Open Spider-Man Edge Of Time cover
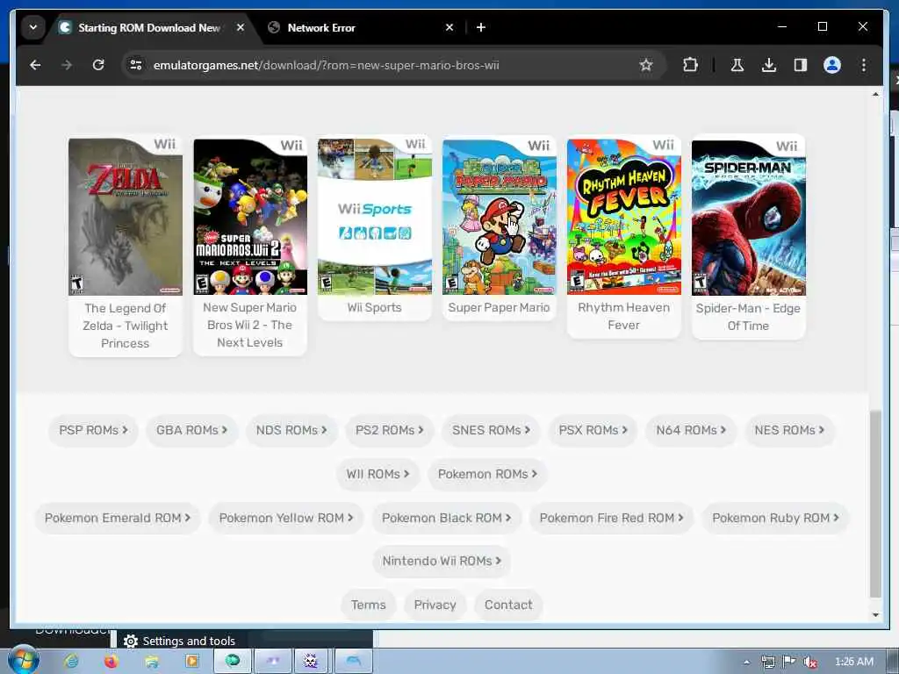This screenshot has height=674, width=899. click(748, 218)
